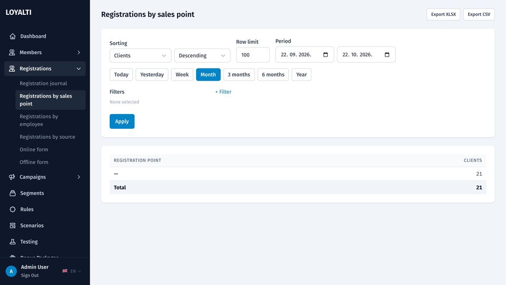
Task: Click the Export XLSX button
Action: [x=443, y=14]
